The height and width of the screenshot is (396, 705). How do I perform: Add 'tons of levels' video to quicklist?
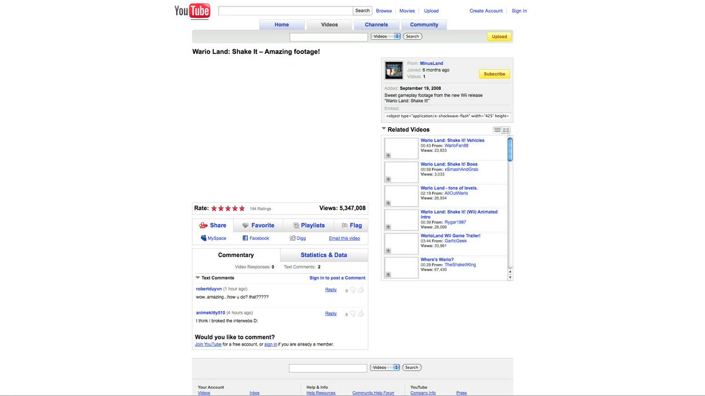click(x=388, y=203)
